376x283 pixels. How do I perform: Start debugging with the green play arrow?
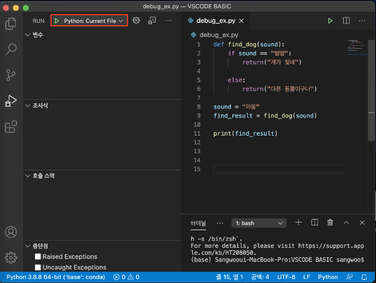coord(57,21)
